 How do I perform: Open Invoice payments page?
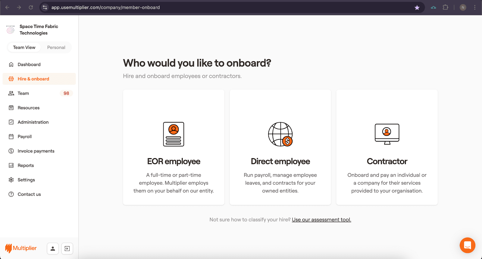(39, 151)
